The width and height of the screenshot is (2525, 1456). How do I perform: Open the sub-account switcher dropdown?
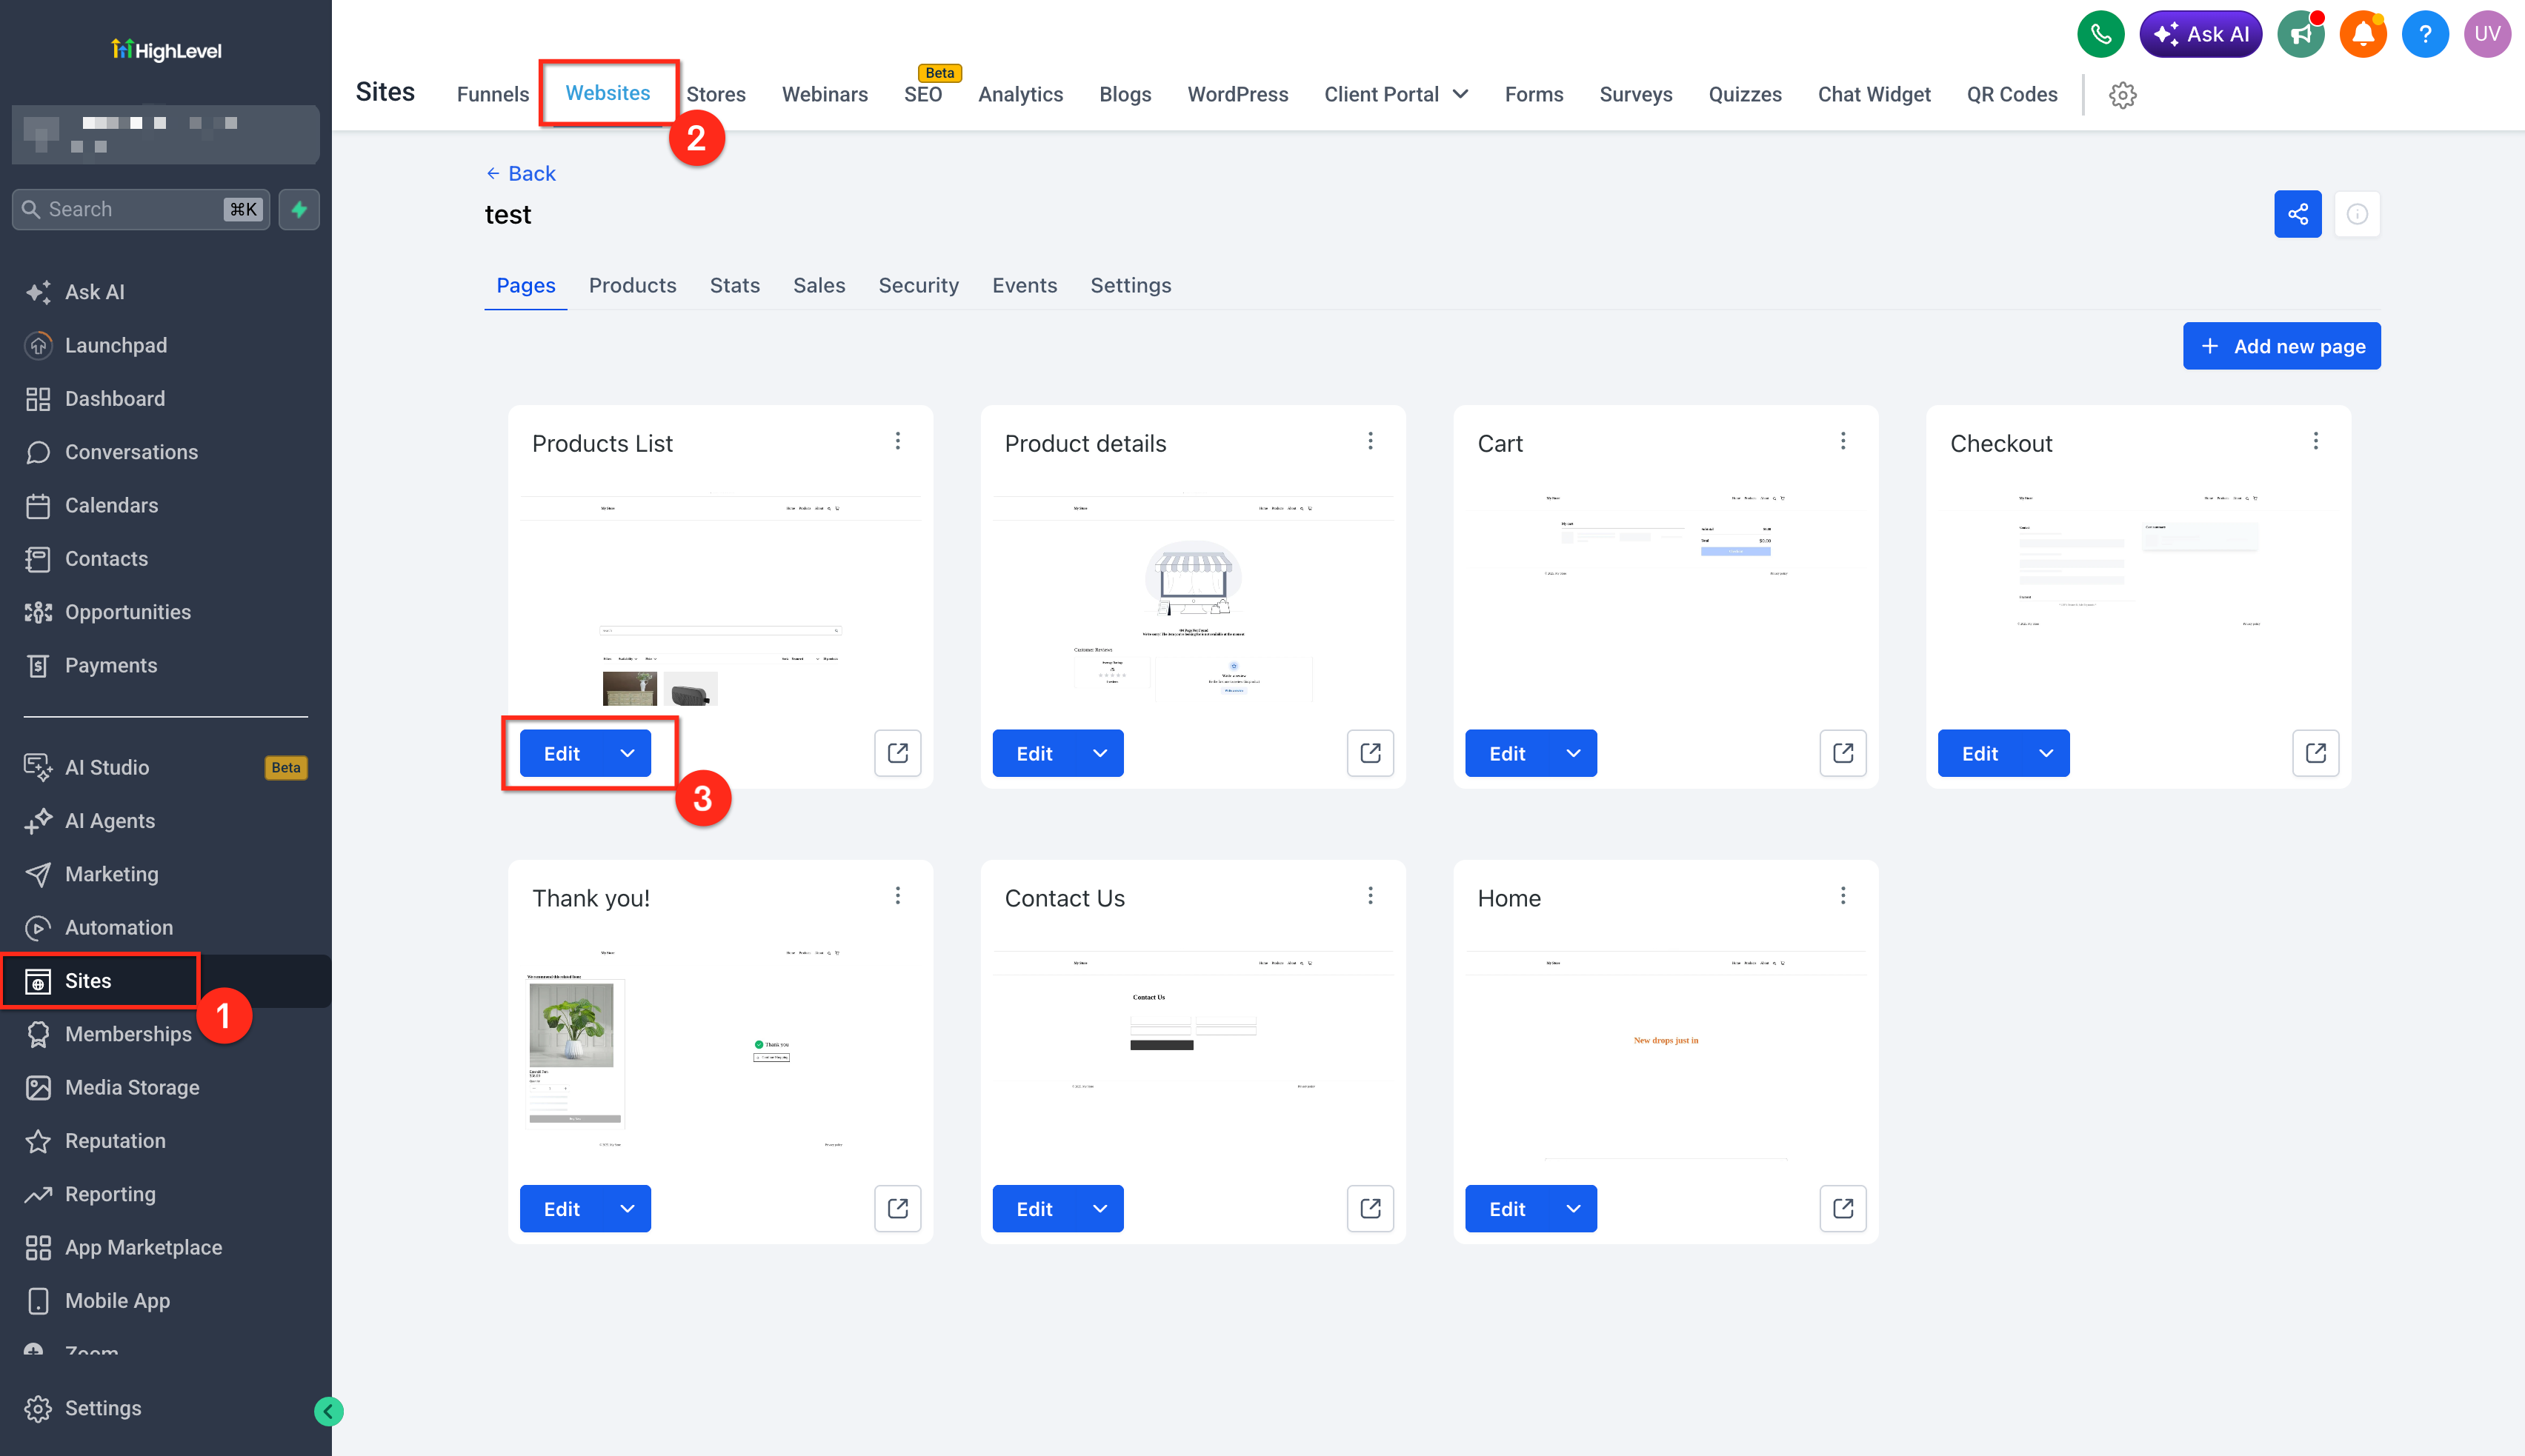166,134
